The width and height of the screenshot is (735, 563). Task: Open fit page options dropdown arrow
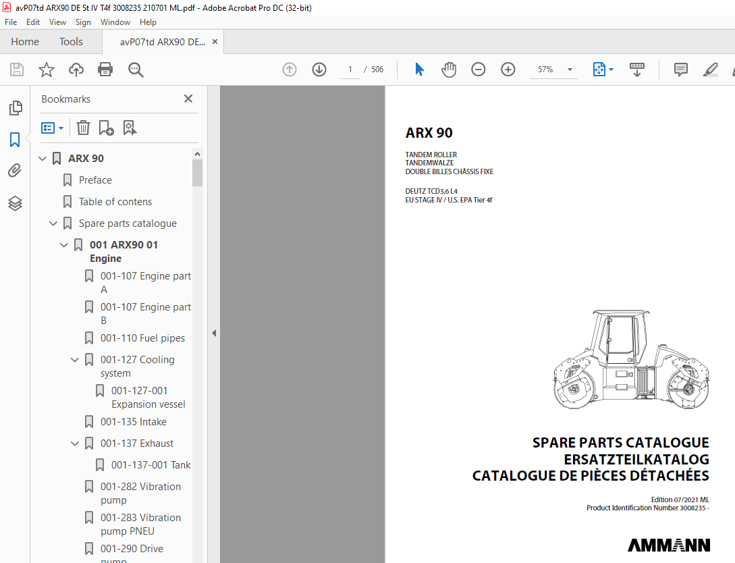coord(611,70)
